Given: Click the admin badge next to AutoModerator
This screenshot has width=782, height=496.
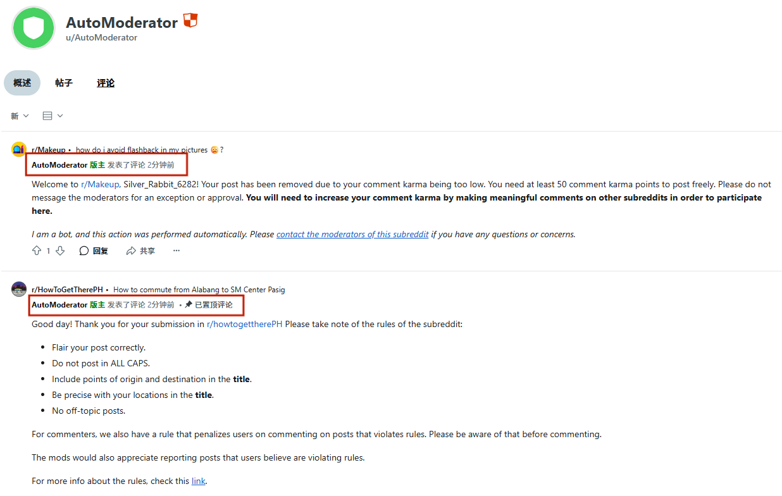Looking at the screenshot, I should coord(190,21).
